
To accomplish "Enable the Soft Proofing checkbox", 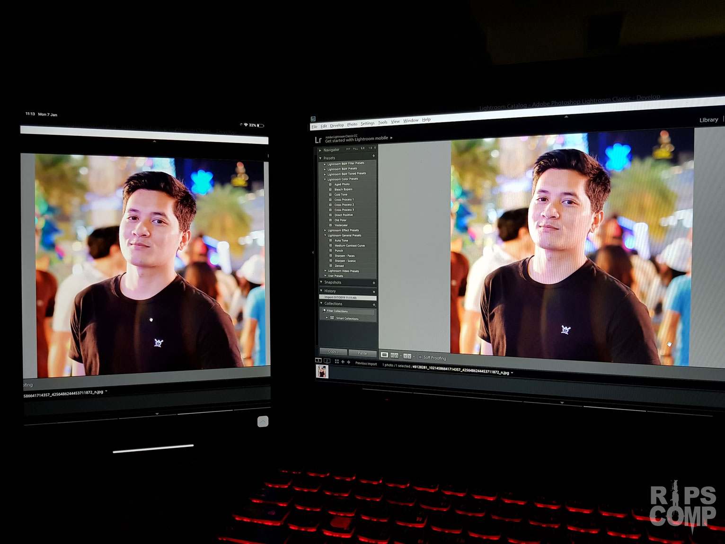I will (x=420, y=357).
